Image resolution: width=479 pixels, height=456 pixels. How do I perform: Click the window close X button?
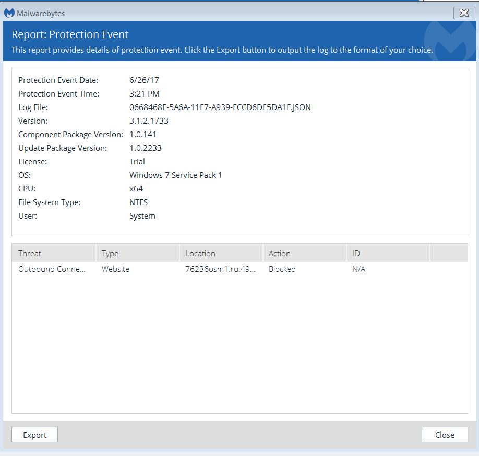pos(464,13)
